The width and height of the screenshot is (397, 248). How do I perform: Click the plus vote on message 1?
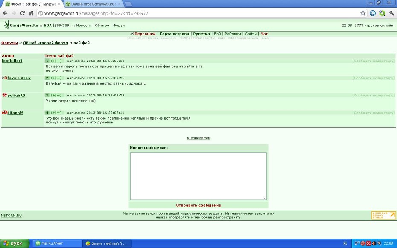(53, 61)
